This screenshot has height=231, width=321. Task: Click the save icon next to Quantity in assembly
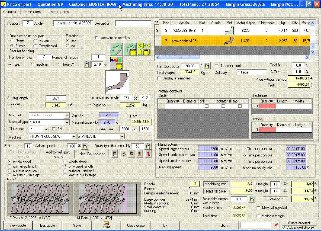tap(148, 146)
